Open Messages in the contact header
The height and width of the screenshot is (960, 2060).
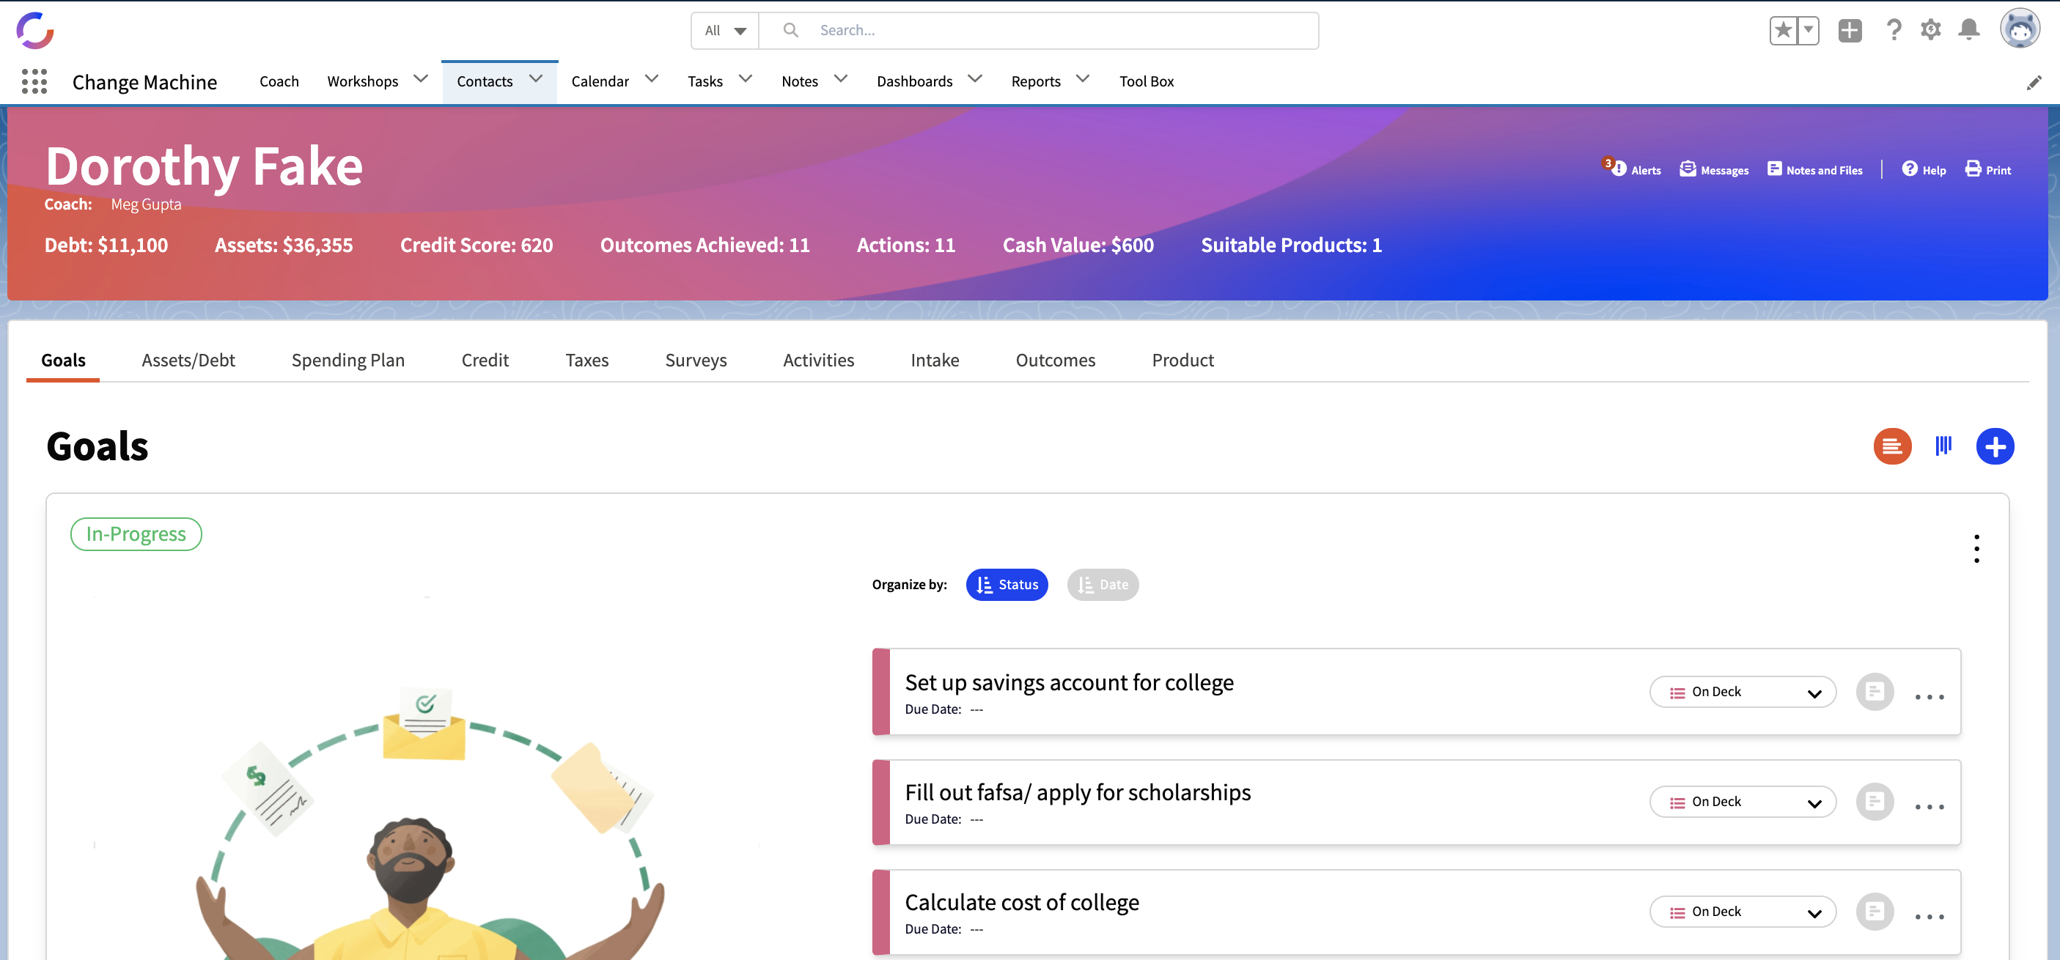(1714, 169)
